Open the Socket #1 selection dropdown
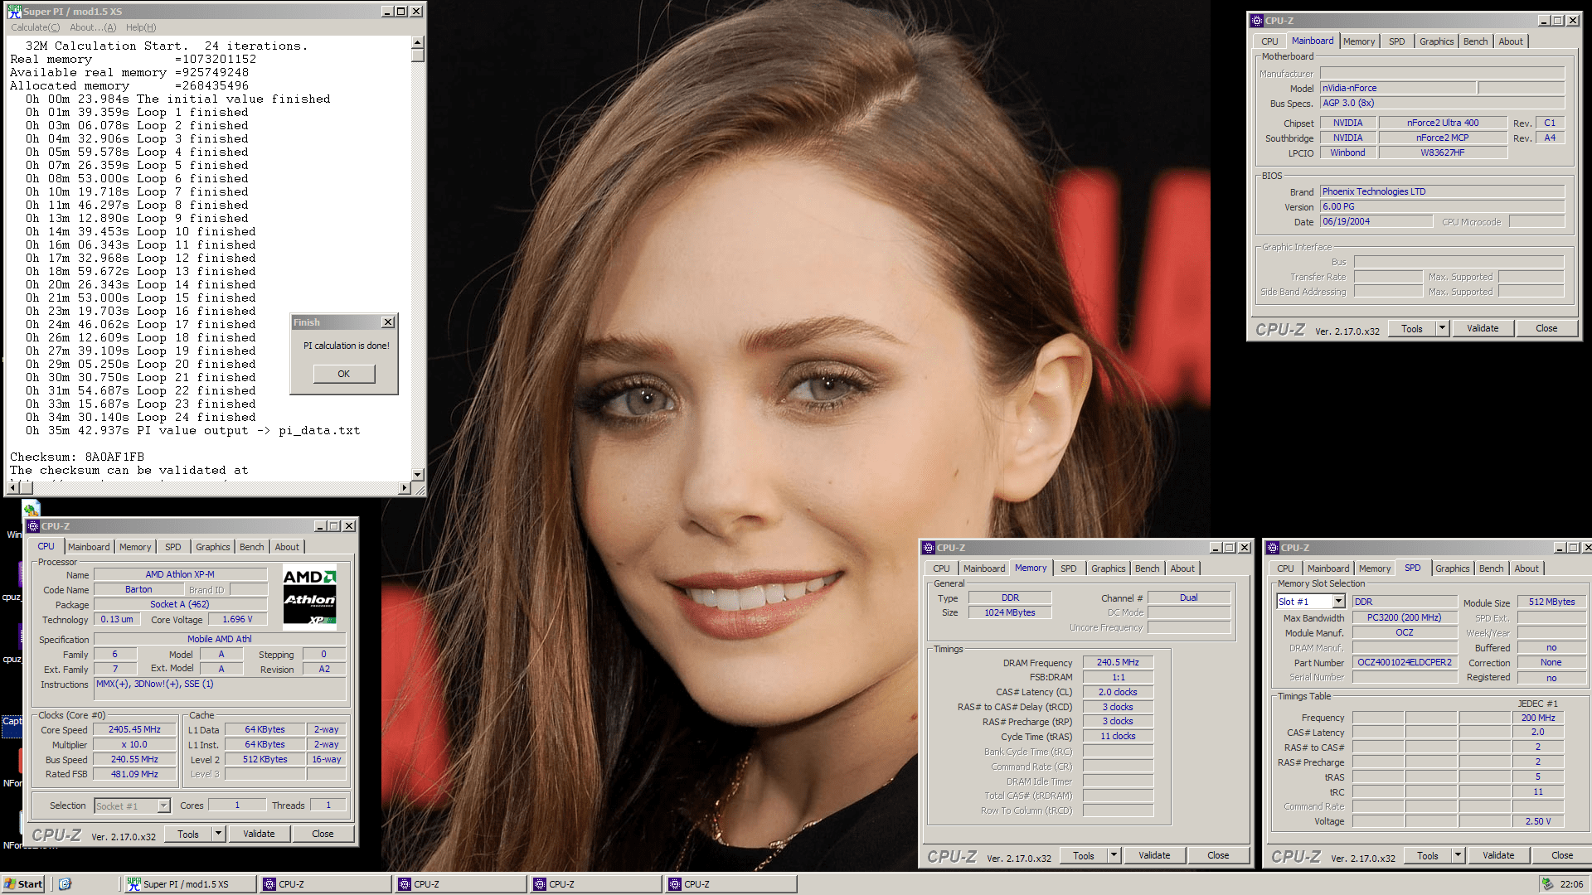Viewport: 1592px width, 895px height. coord(163,805)
